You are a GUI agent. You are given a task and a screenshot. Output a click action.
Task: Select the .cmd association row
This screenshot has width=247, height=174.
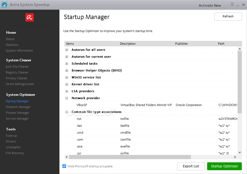(x=151, y=133)
